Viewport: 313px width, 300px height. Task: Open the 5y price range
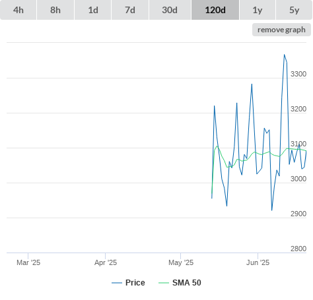click(x=295, y=10)
